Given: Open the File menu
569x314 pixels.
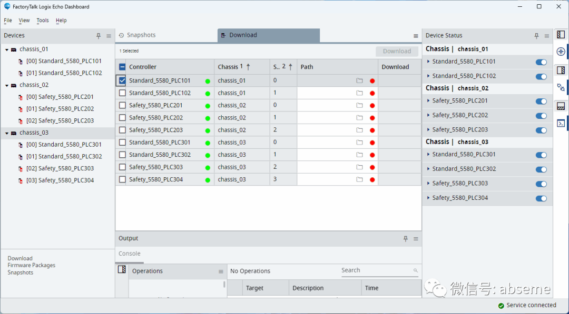Looking at the screenshot, I should (x=7, y=21).
